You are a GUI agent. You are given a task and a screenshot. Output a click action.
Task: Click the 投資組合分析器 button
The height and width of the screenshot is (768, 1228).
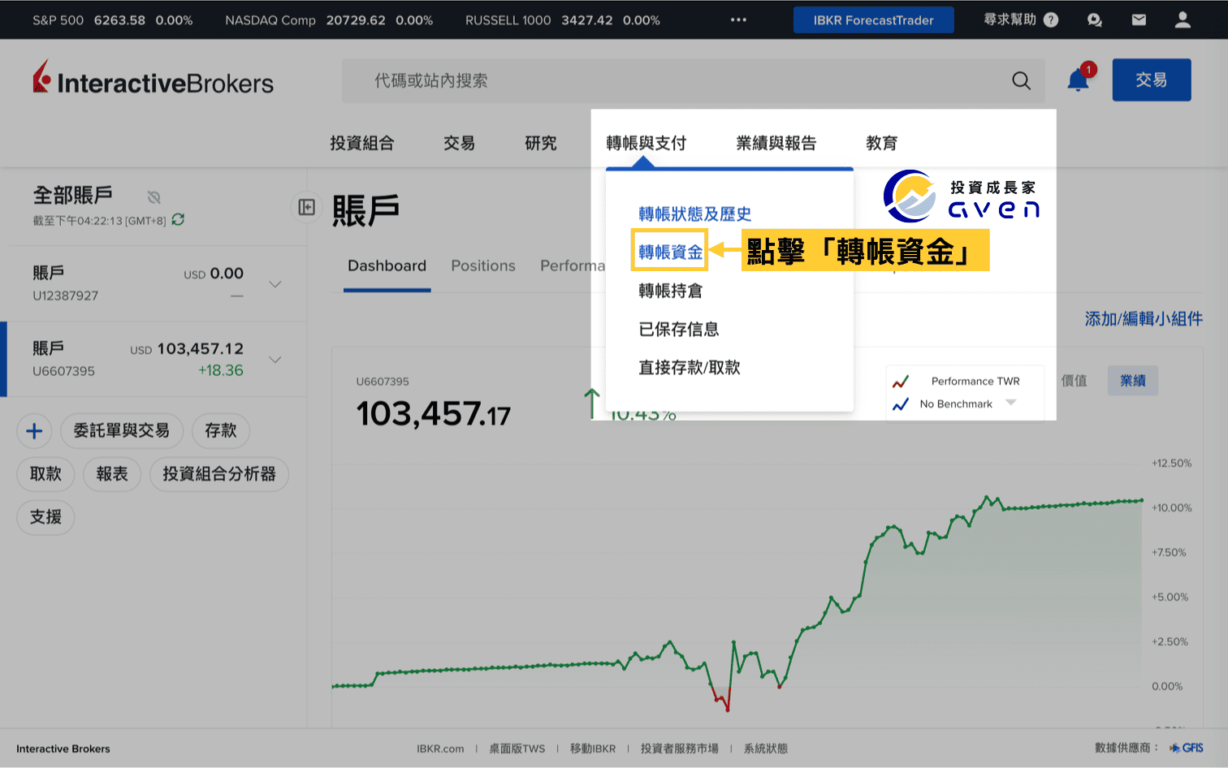pos(219,474)
